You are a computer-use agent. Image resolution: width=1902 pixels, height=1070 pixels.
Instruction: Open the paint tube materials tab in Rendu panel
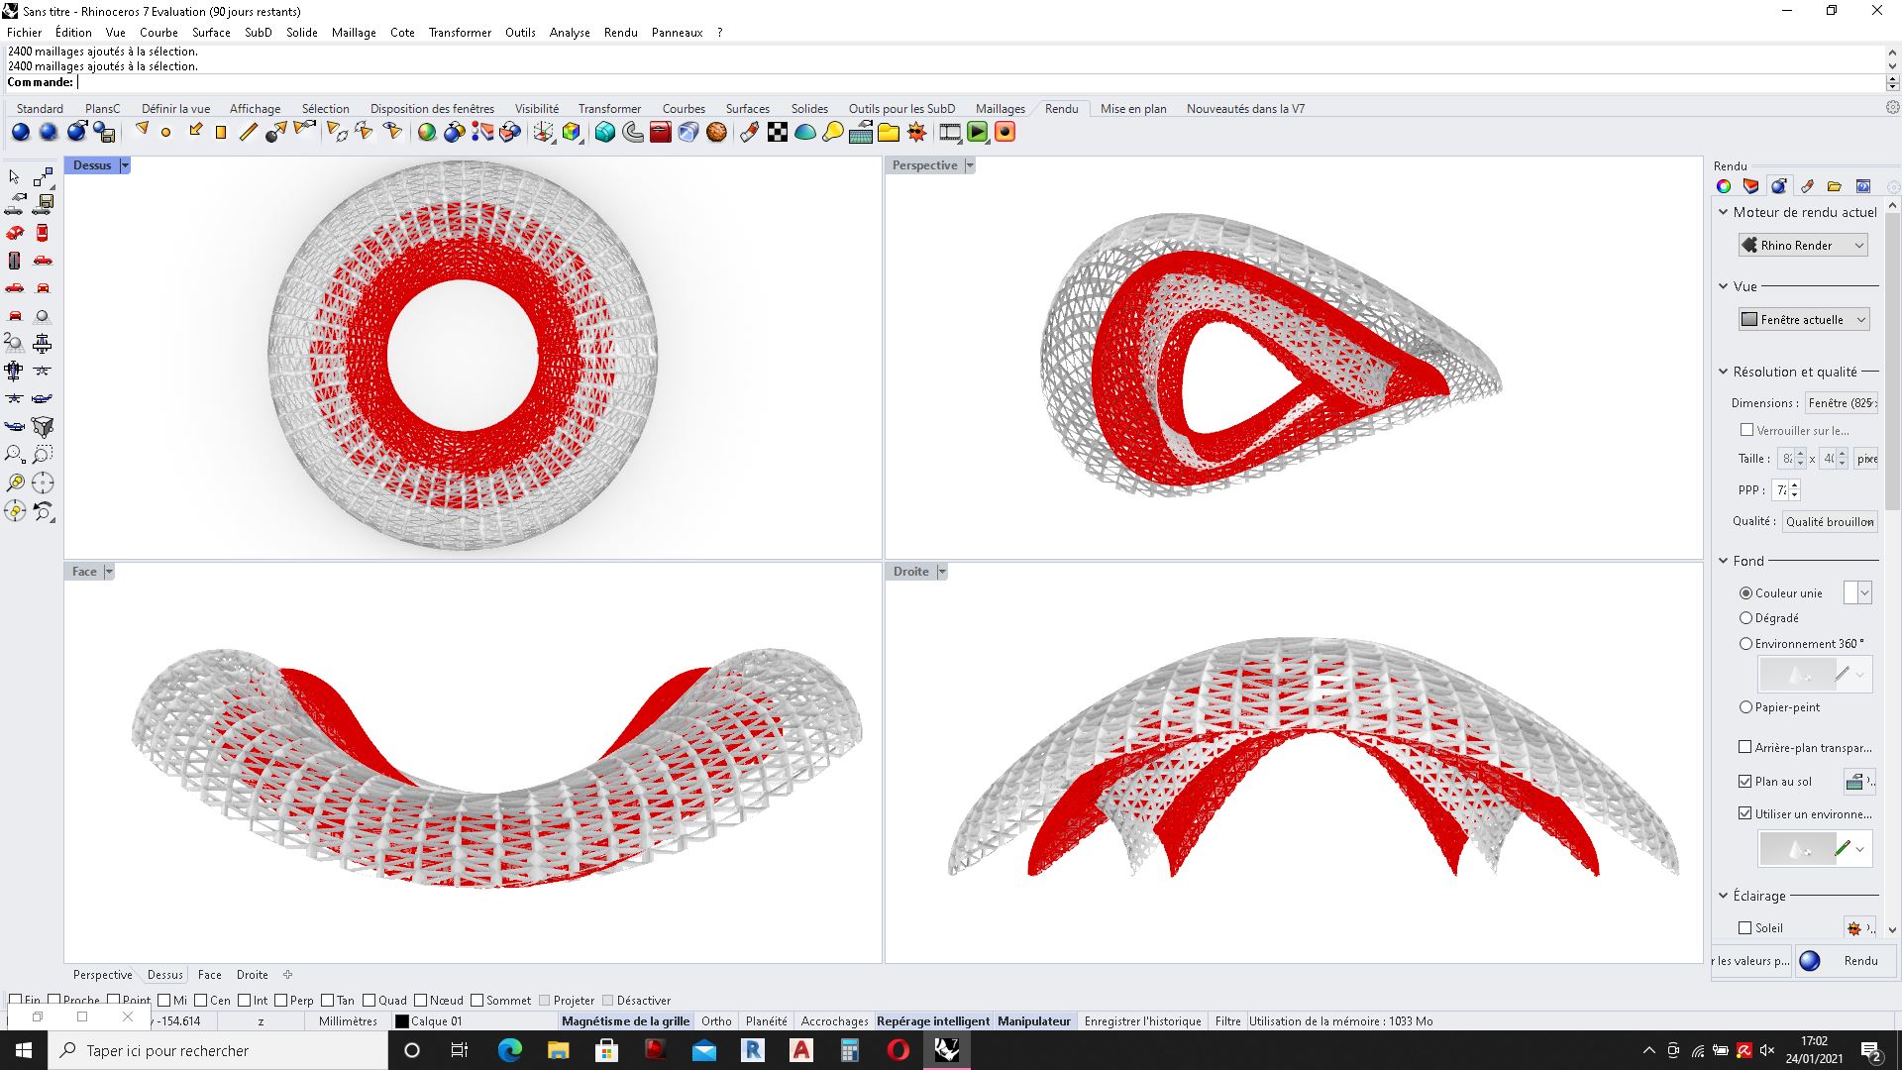tap(1807, 186)
